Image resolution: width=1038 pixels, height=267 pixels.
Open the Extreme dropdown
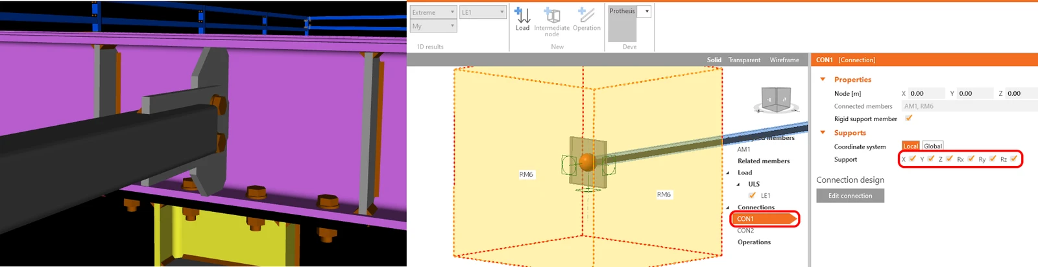pyautogui.click(x=433, y=12)
